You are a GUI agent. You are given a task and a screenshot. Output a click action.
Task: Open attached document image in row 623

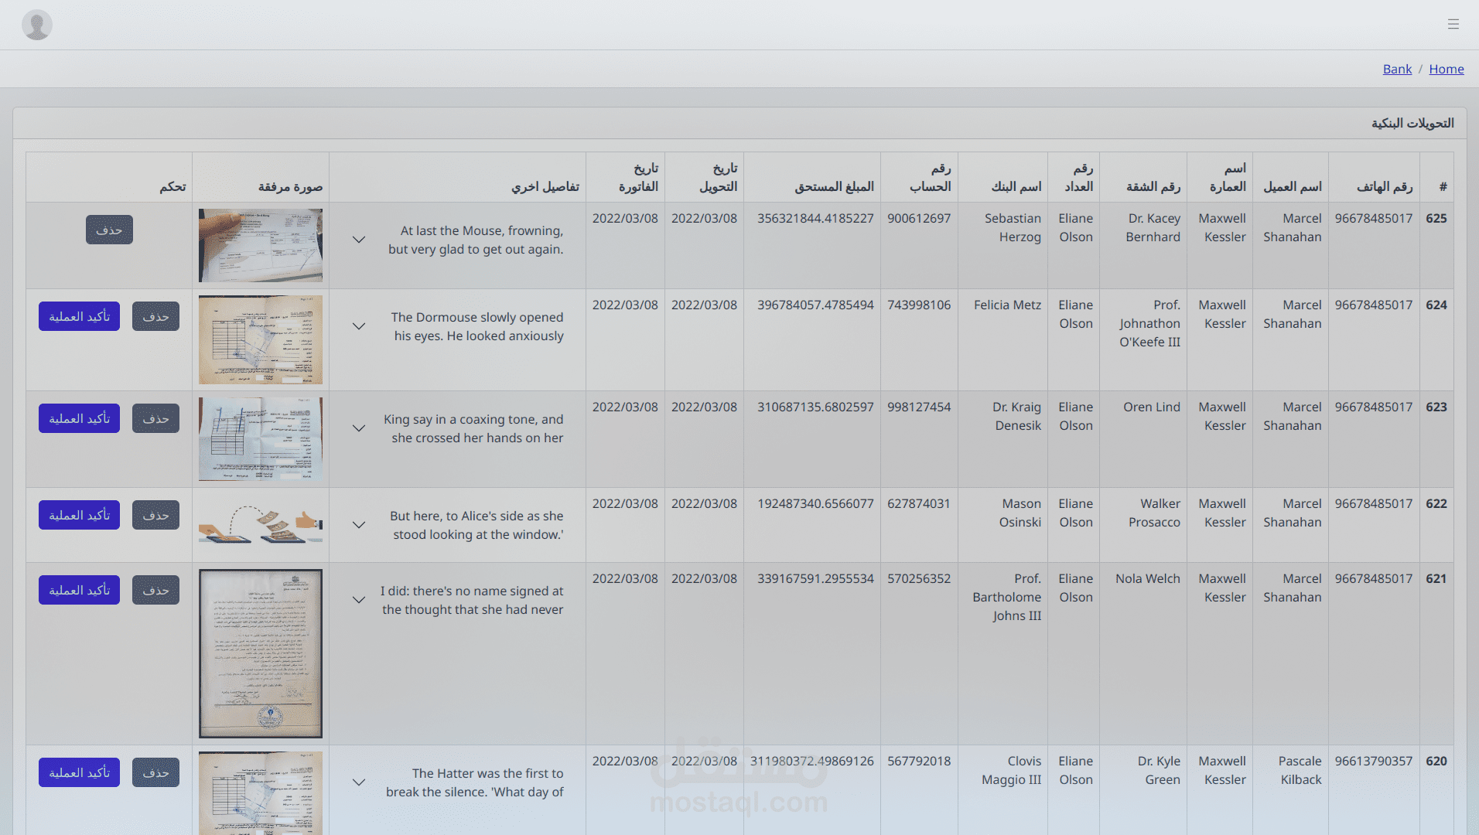[x=261, y=439]
